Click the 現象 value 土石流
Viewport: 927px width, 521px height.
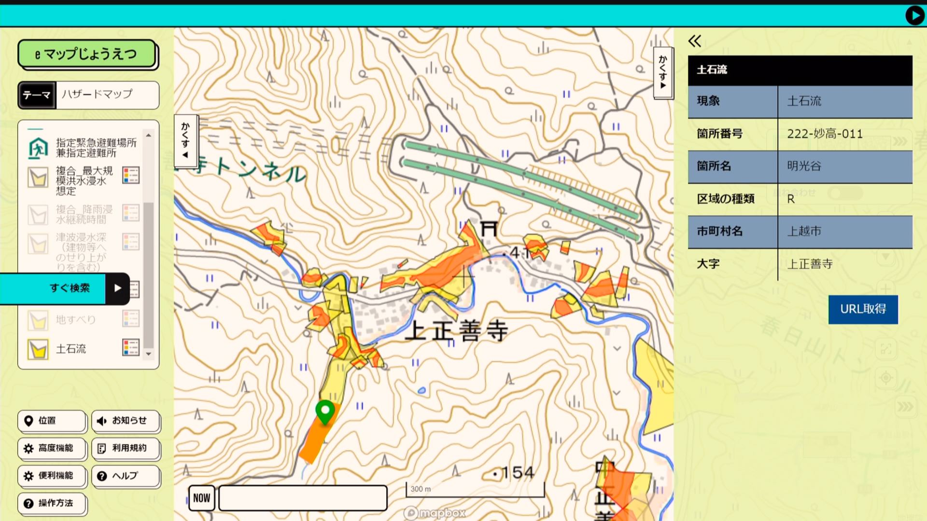pos(804,101)
